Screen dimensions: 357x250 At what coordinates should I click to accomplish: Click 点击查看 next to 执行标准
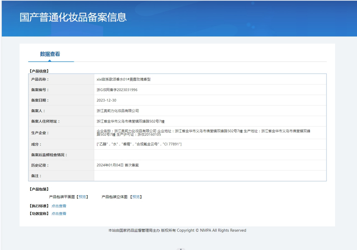pyautogui.click(x=59, y=206)
